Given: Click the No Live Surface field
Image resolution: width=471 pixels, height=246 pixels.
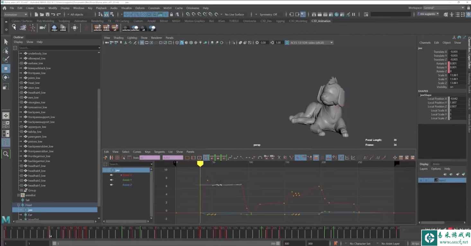Looking at the screenshot, I should (234, 14).
